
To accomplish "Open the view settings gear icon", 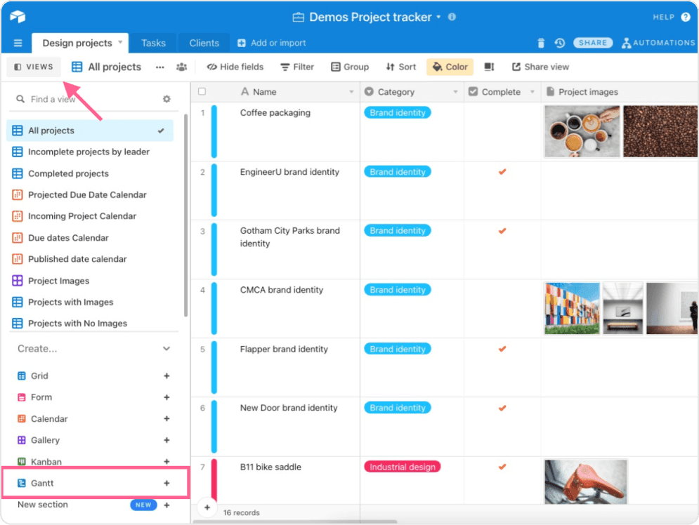I will (166, 99).
